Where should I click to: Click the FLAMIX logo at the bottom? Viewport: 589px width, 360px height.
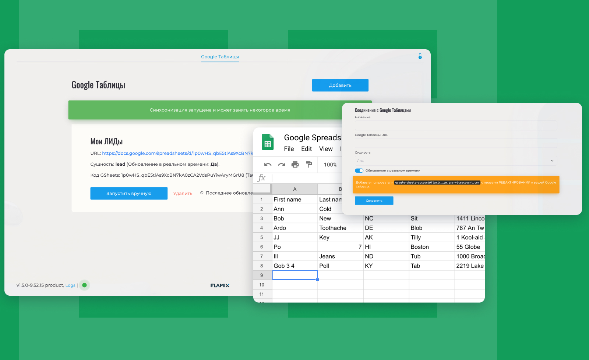pos(220,285)
